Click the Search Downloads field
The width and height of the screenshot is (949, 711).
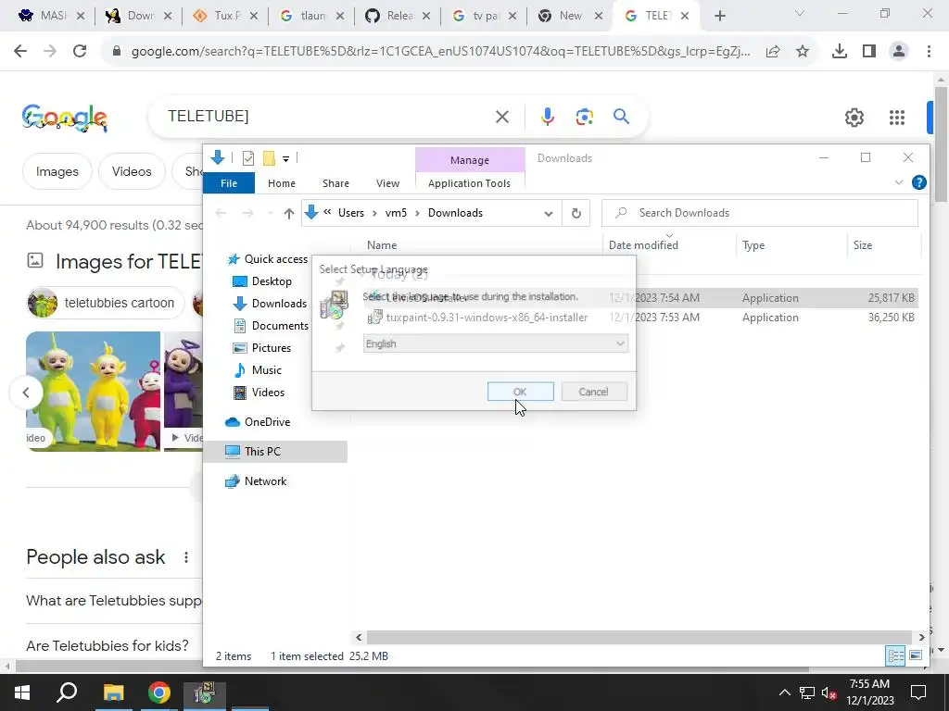pyautogui.click(x=760, y=213)
